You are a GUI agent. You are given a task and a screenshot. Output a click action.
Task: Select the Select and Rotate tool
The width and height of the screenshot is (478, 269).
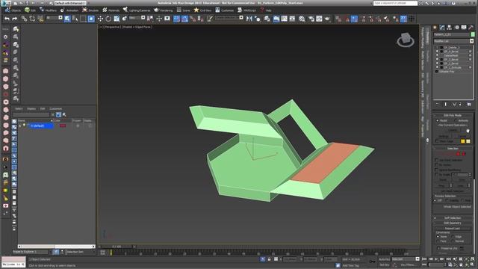click(108, 19)
